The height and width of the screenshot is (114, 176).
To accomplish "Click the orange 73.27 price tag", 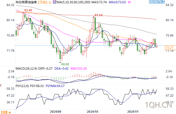I will point(169,48).
